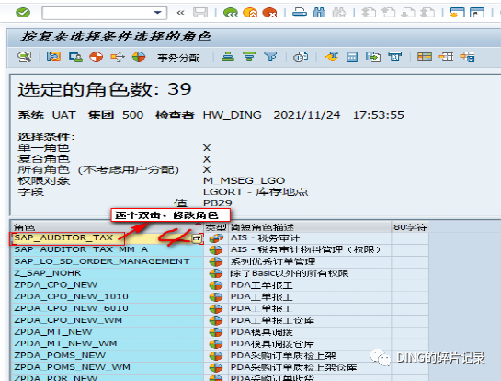Click the Generate Shortcut icon
Screen dimensions: 501x381
[x=477, y=13]
